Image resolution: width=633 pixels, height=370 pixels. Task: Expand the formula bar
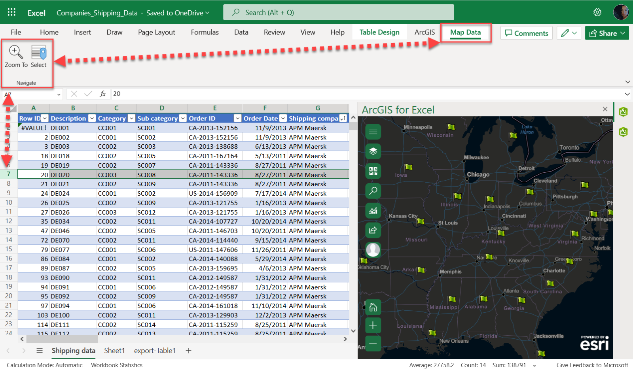tap(627, 94)
